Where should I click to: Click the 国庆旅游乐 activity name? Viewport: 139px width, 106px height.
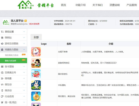(63, 74)
